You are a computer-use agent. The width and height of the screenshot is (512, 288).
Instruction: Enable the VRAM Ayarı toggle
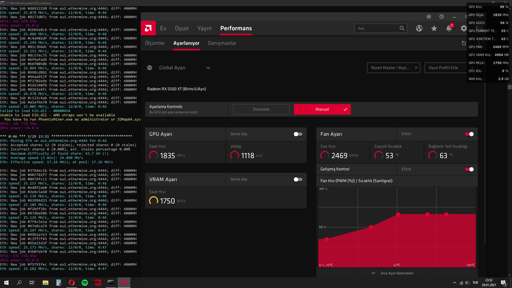pyautogui.click(x=298, y=179)
